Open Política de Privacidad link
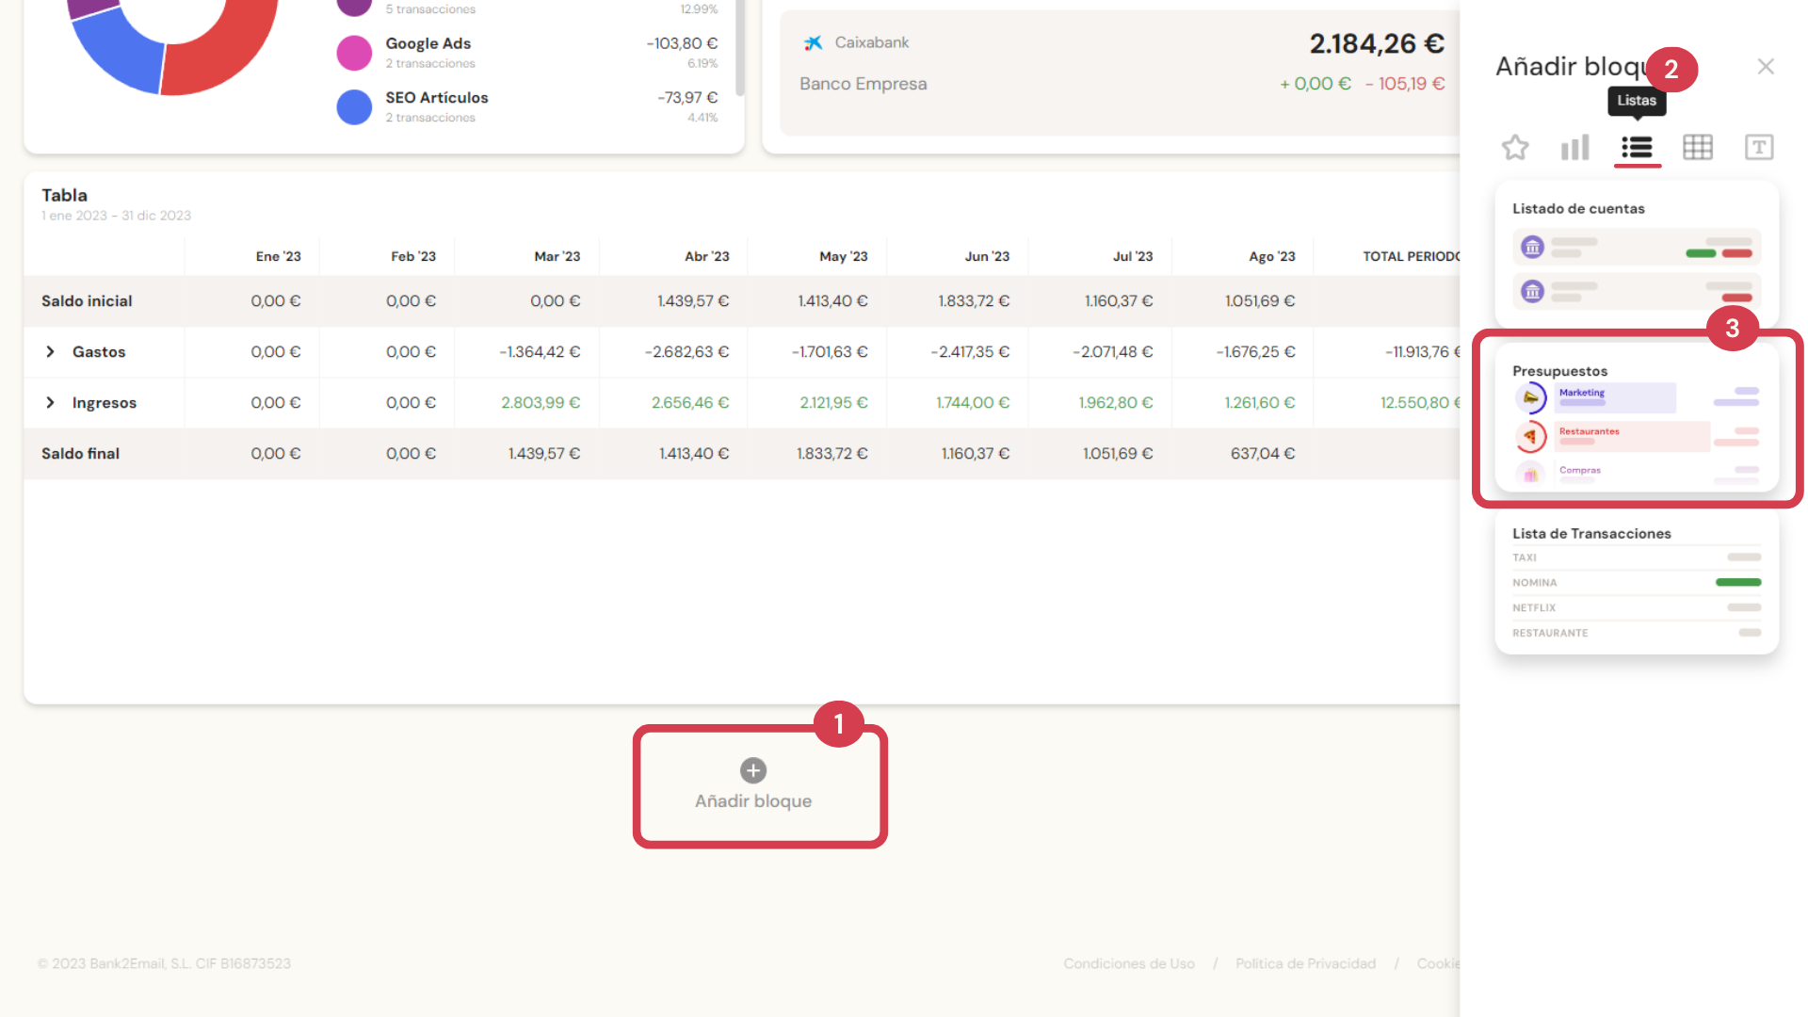Image resolution: width=1808 pixels, height=1017 pixels. click(1305, 963)
